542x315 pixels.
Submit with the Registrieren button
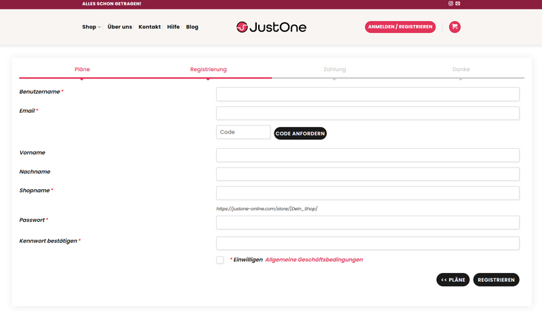(x=496, y=280)
